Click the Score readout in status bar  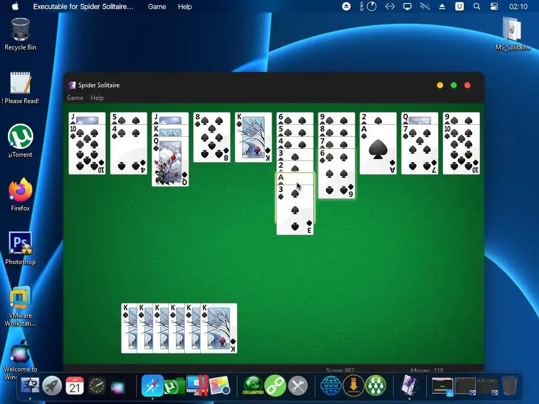[x=340, y=370]
